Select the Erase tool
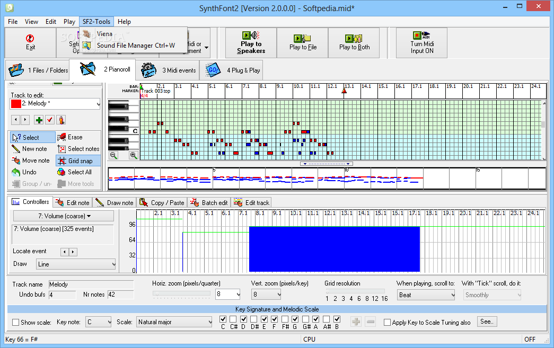554x348 pixels. [61, 137]
